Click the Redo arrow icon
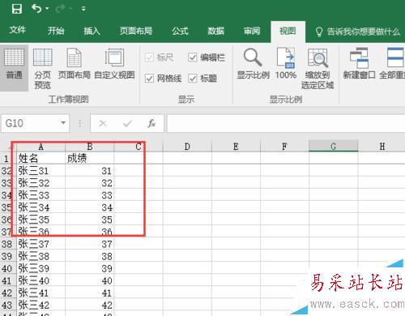The width and height of the screenshot is (405, 316). pos(60,9)
